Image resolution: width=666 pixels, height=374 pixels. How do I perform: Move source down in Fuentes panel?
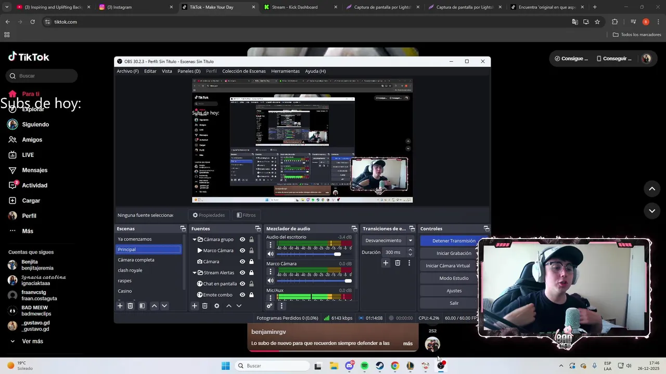(239, 306)
